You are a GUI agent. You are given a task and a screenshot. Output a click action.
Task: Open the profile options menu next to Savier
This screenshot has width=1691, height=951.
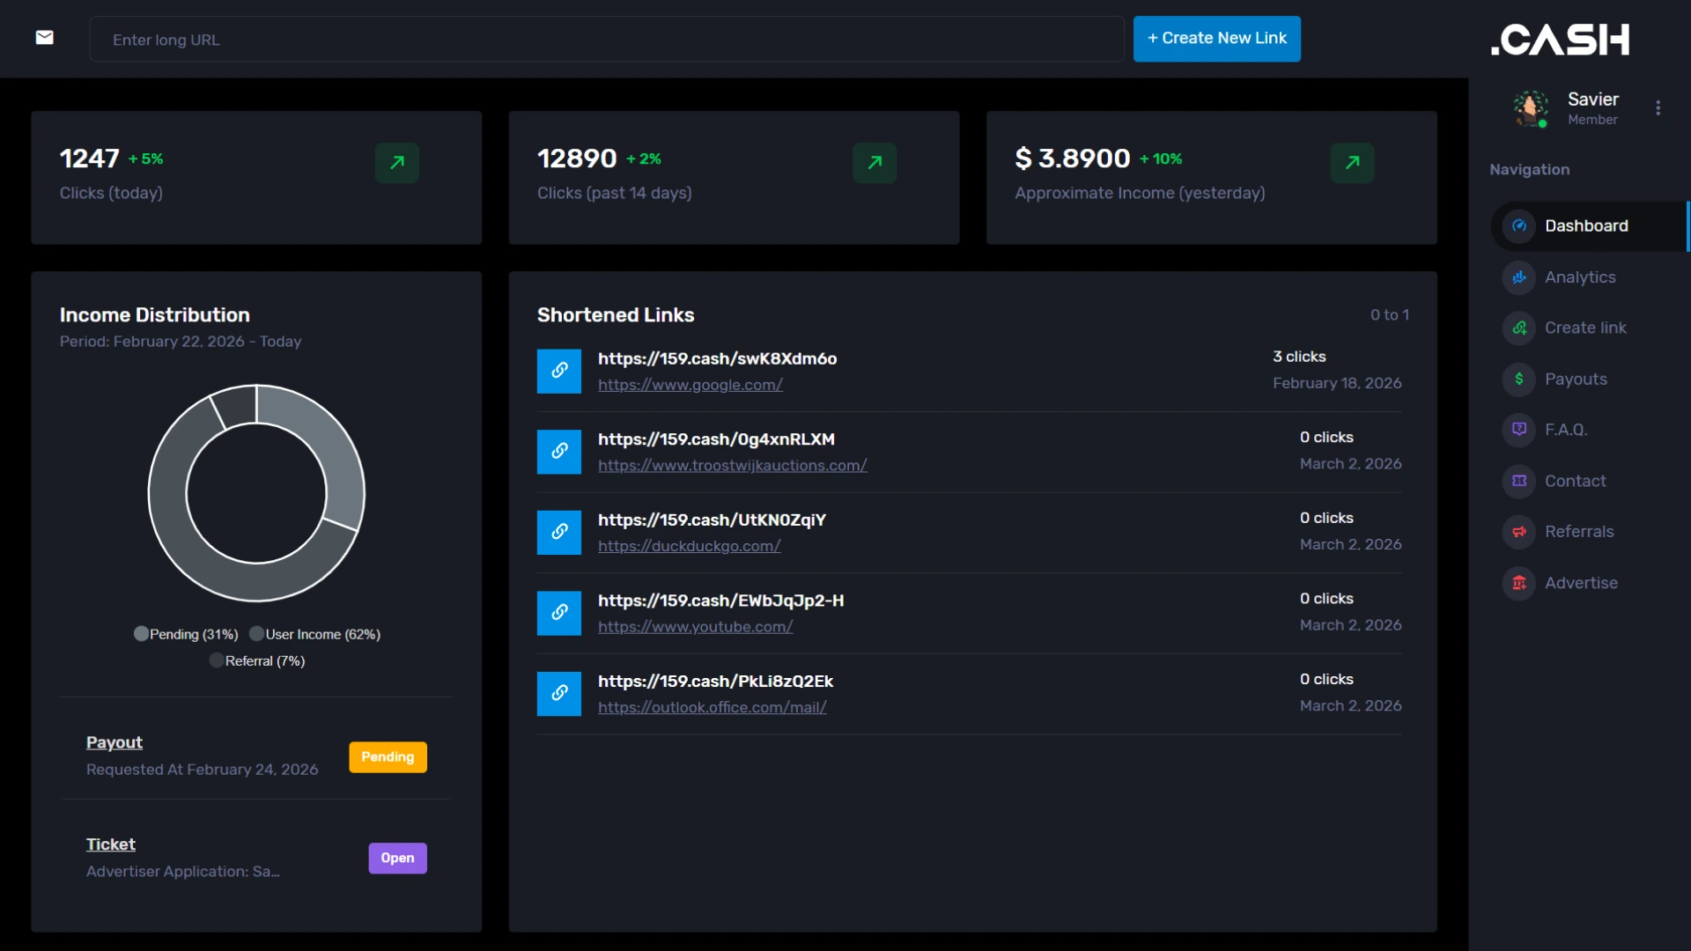[x=1658, y=107]
